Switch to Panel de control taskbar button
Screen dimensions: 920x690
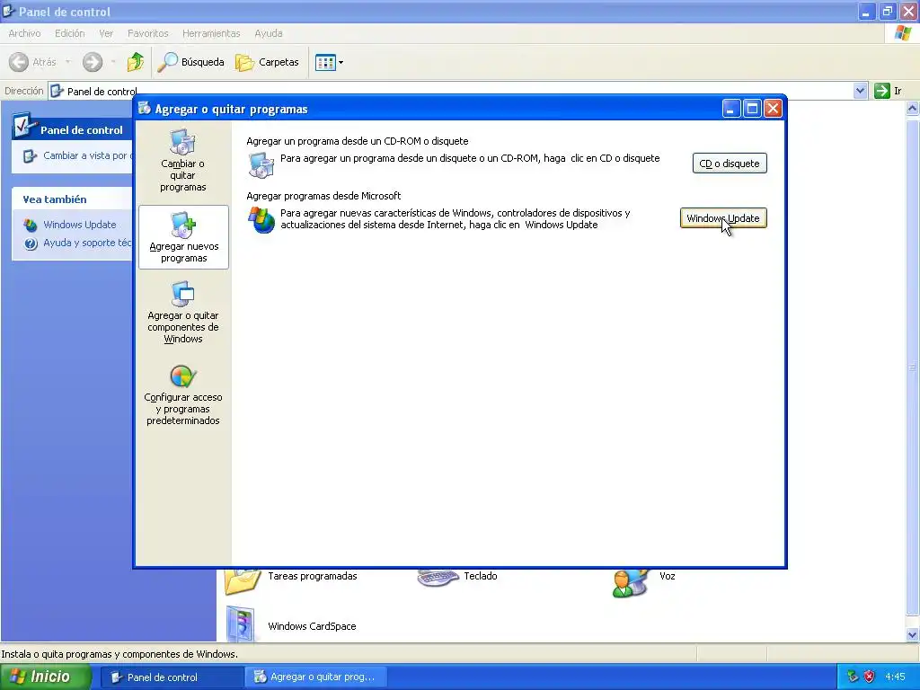coord(171,677)
